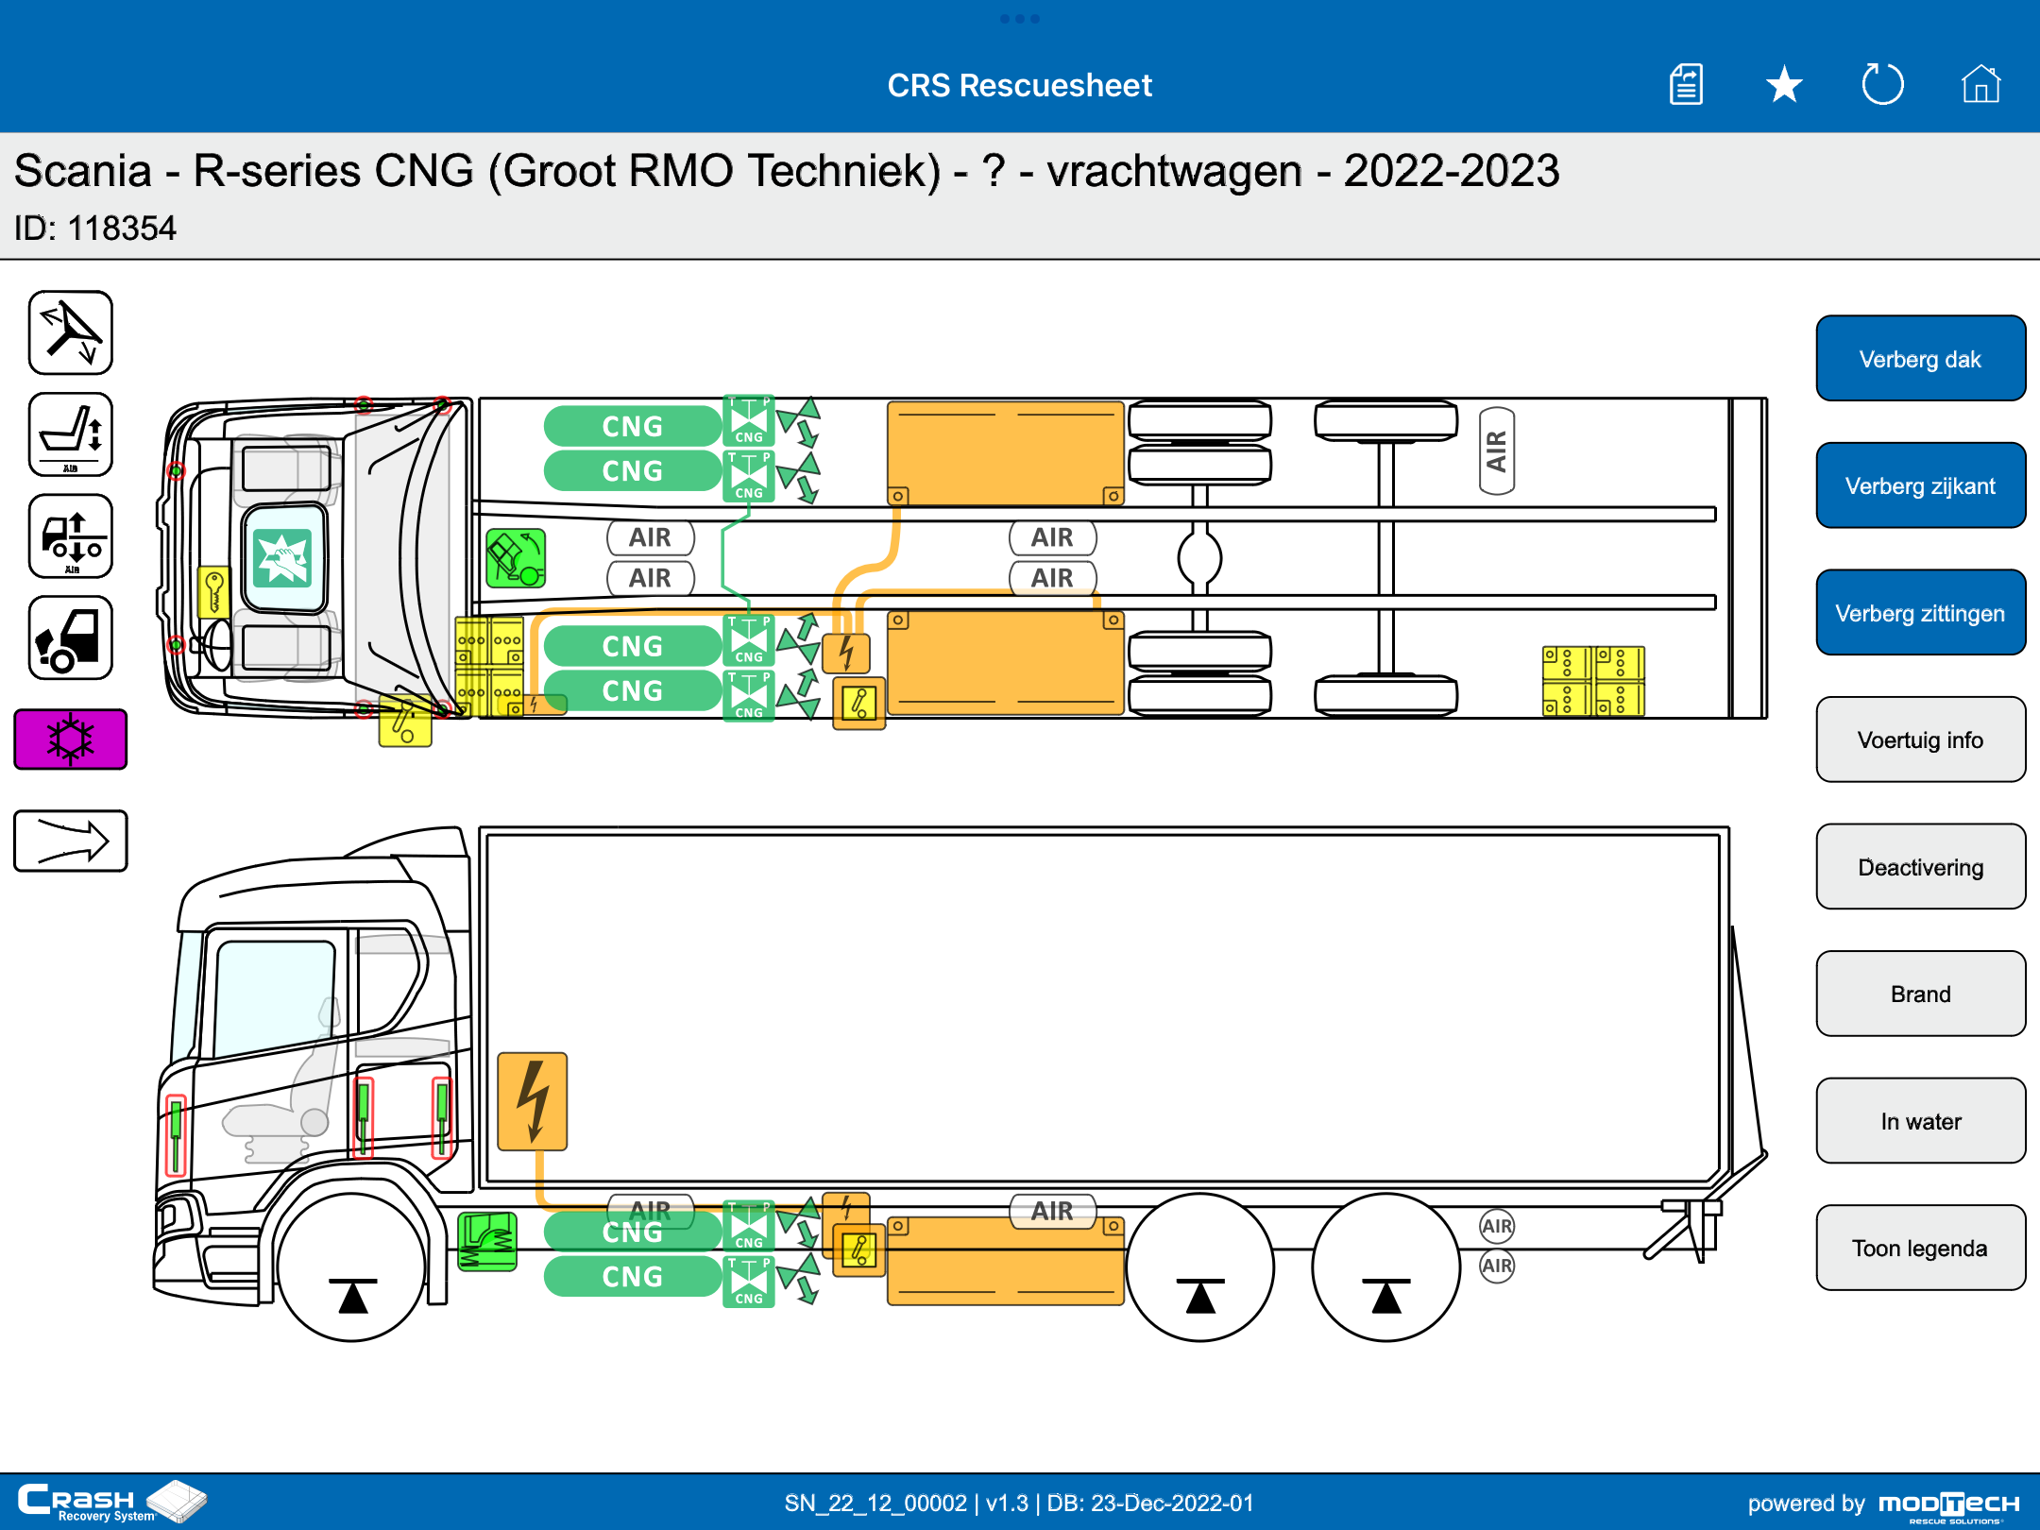The height and width of the screenshot is (1530, 2040).
Task: Go to home screen icon
Action: (x=1980, y=85)
